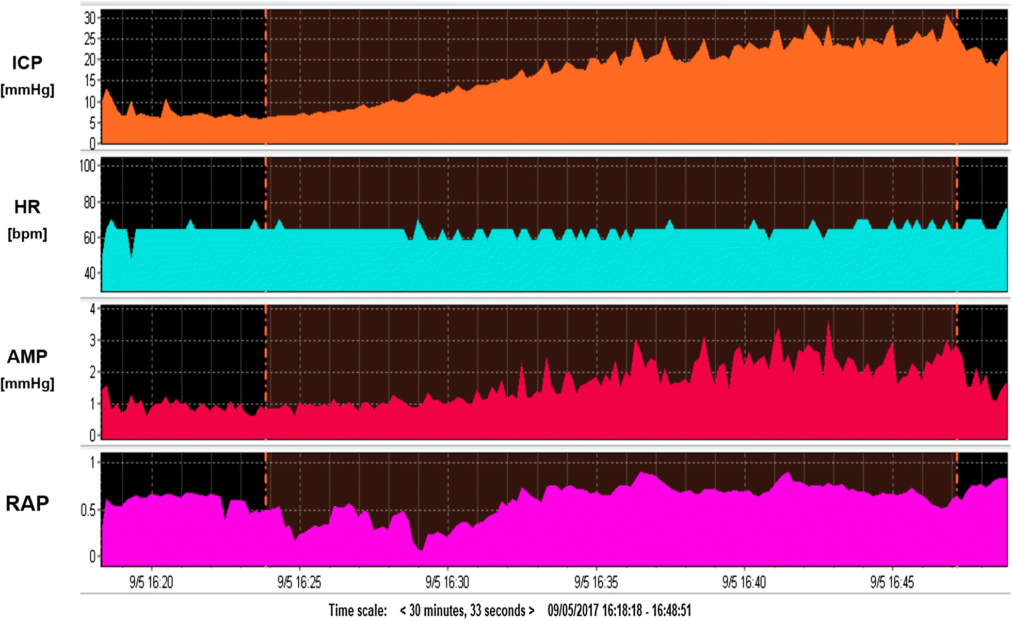Click the '9/5 16:40' time axis label
The width and height of the screenshot is (1012, 620).
[744, 583]
